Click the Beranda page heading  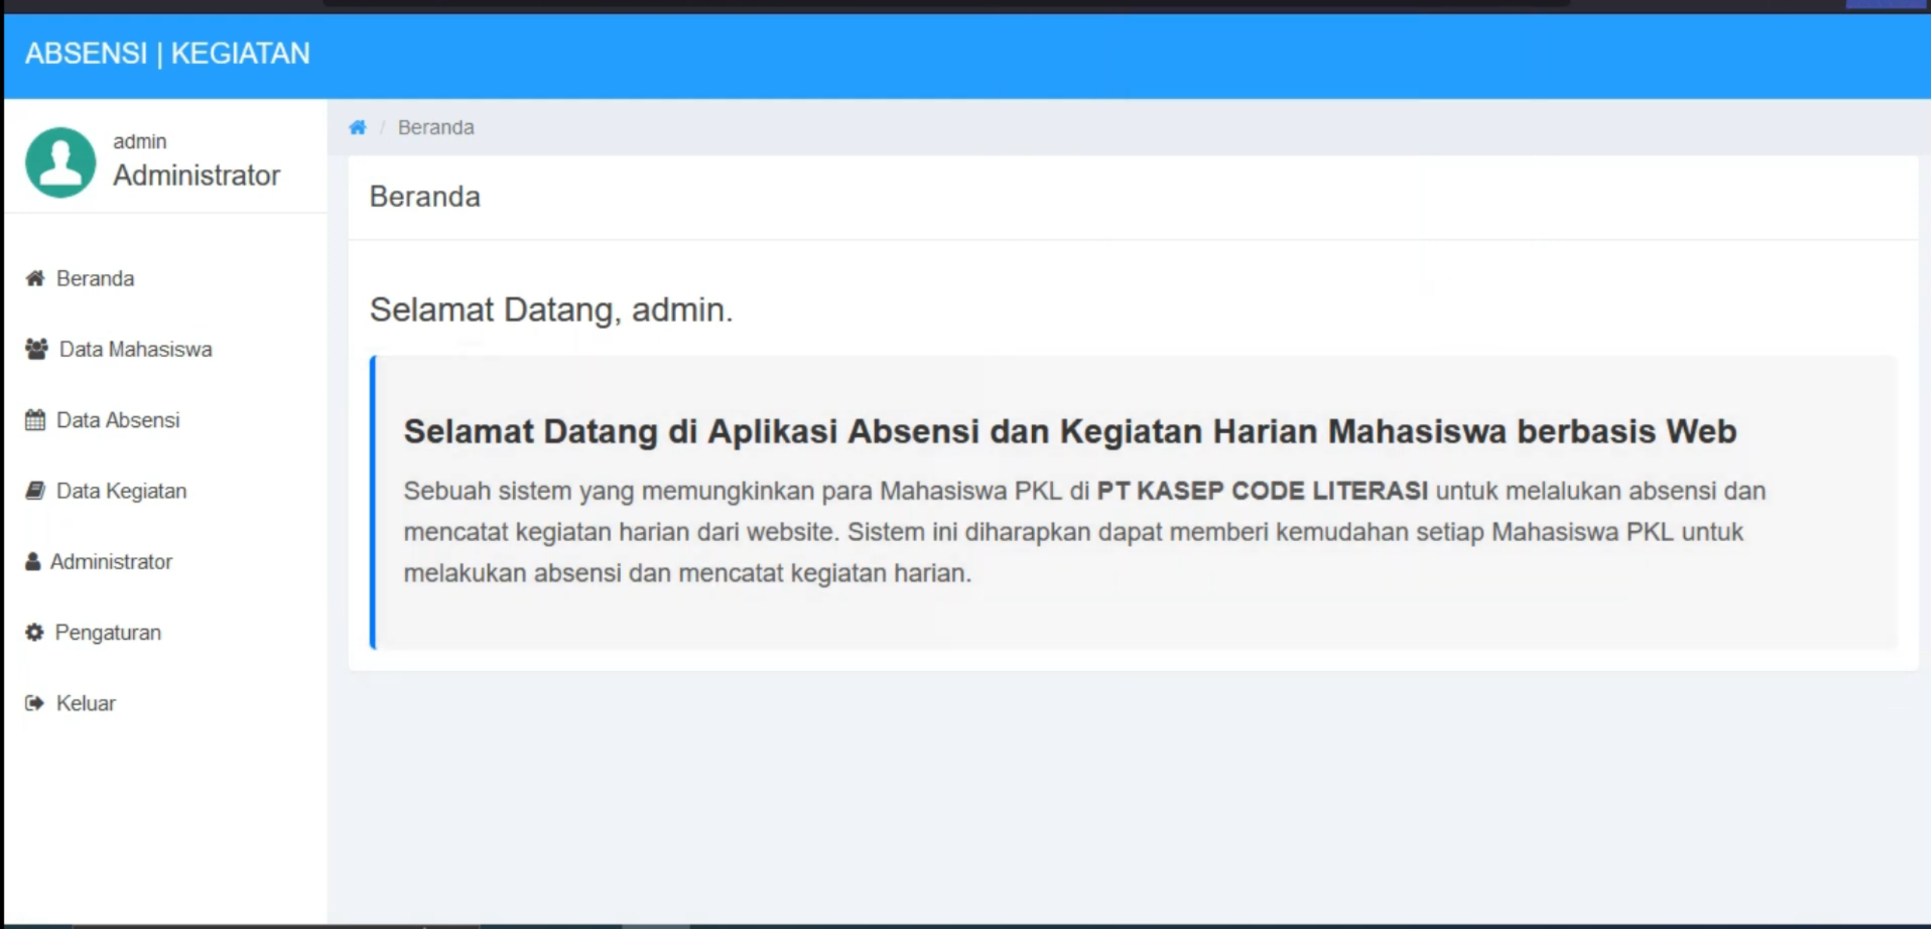point(425,197)
